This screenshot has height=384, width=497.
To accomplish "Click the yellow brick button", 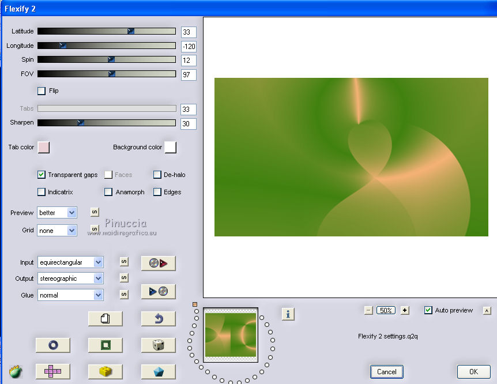I will point(106,371).
